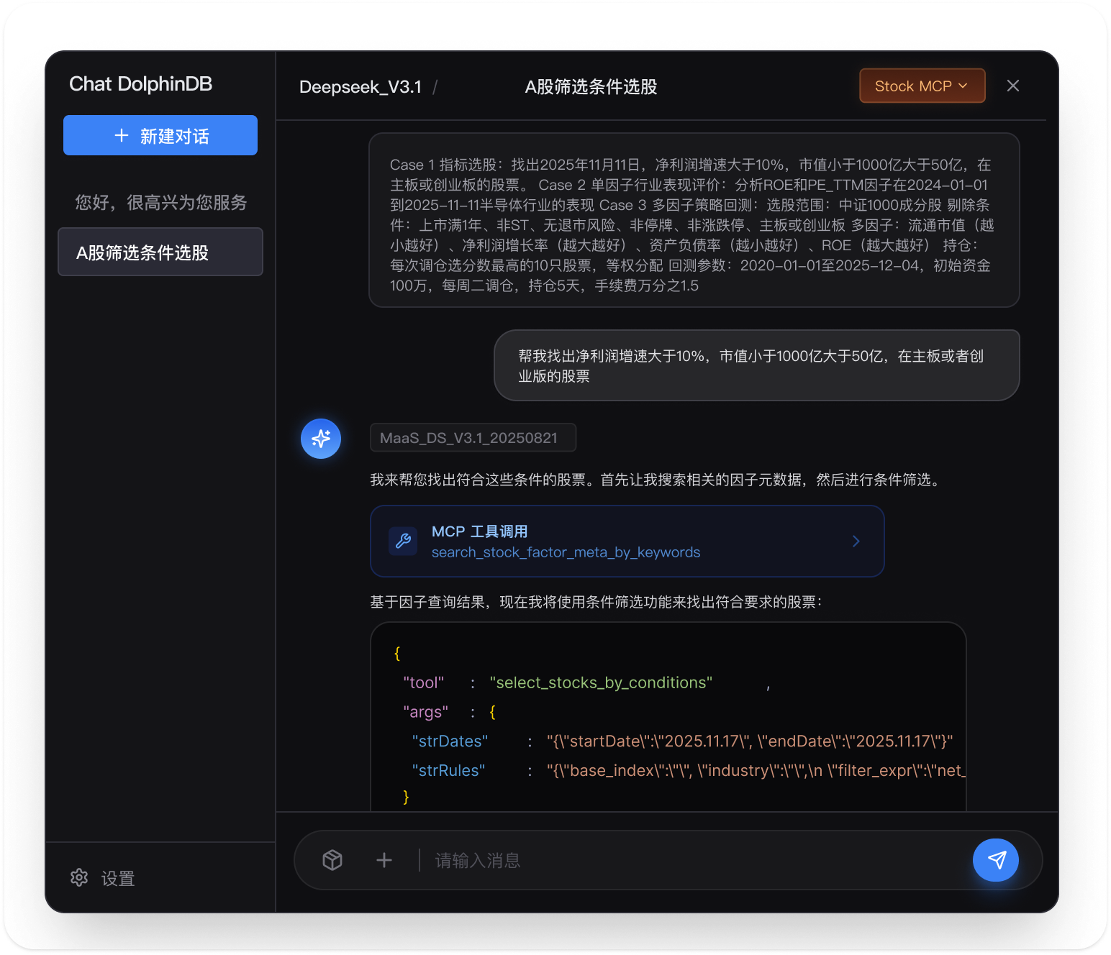This screenshot has width=1111, height=955.
Task: Click the MaaS_DS_V3.1_20250821 model tag
Action: point(473,437)
